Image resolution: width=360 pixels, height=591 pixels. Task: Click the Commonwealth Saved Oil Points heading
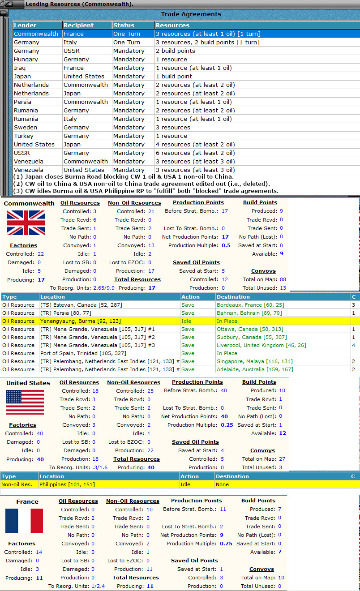click(x=196, y=262)
